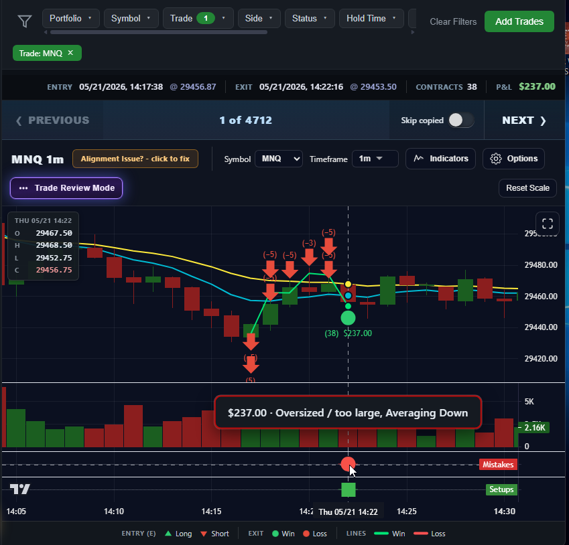Click the filter bar horizontal scrollbar

[x=159, y=32]
